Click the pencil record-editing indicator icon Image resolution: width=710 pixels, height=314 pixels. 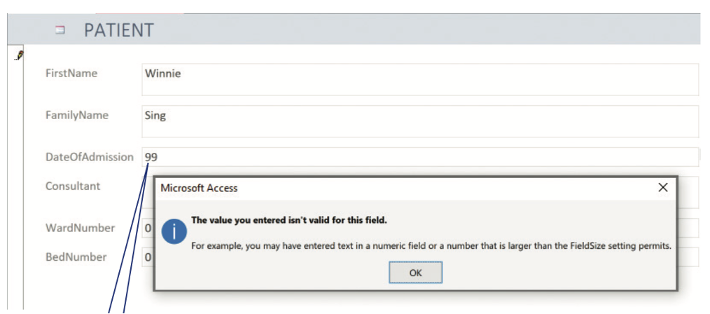(x=19, y=56)
